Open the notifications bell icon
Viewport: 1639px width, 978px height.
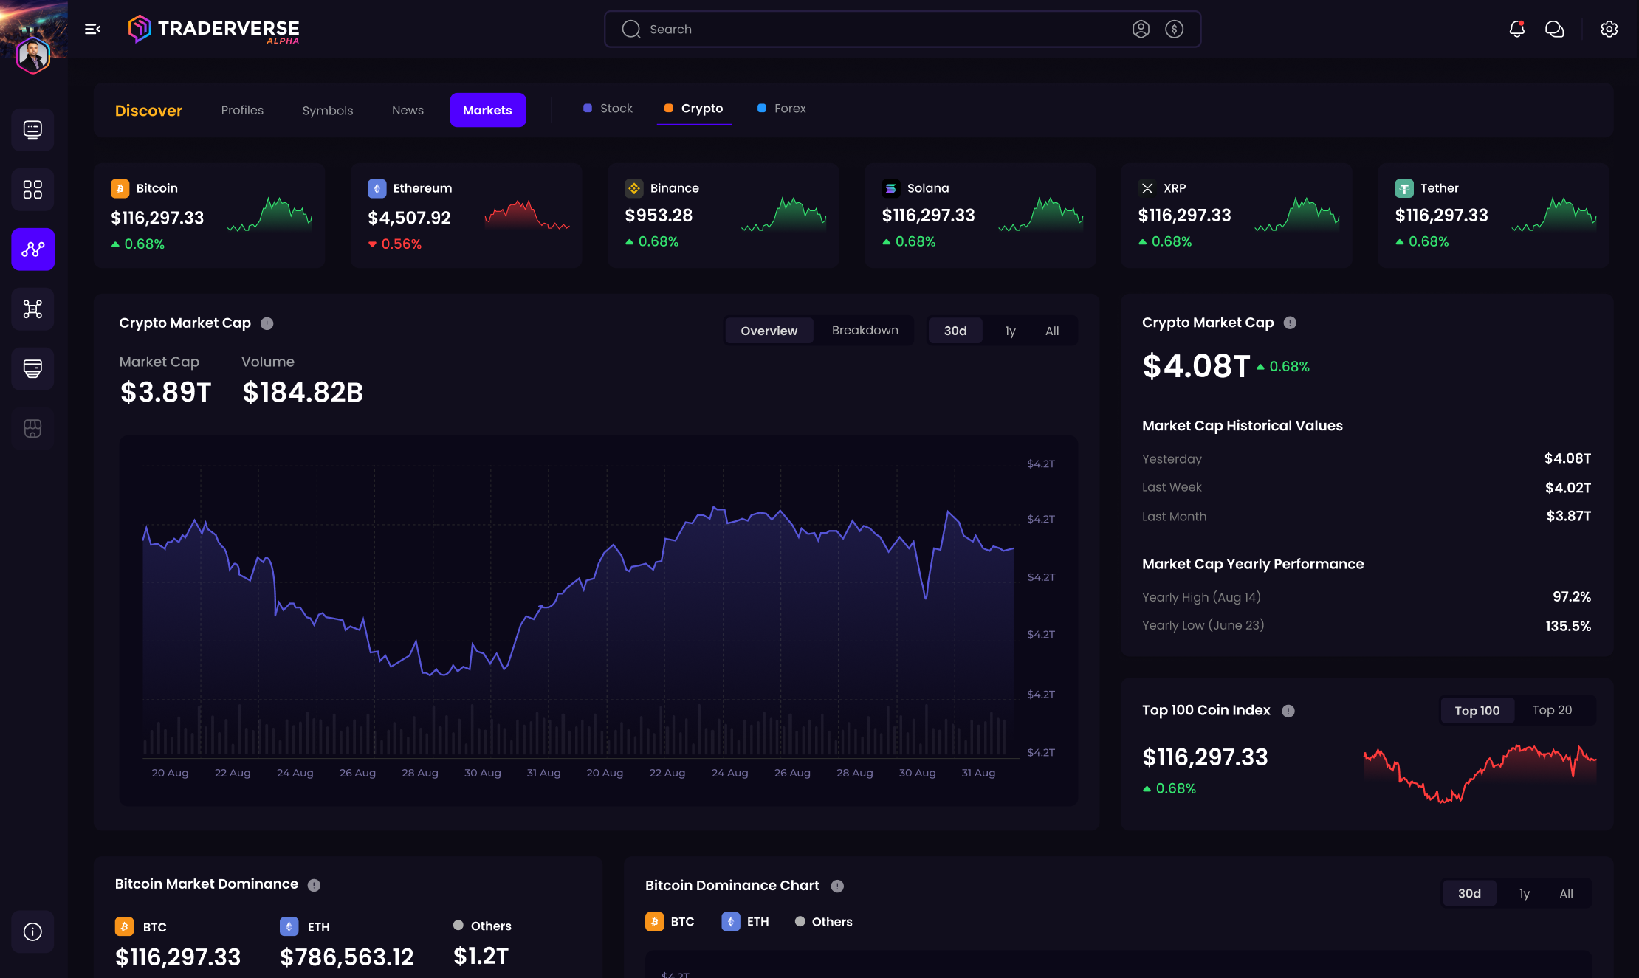click(x=1517, y=29)
